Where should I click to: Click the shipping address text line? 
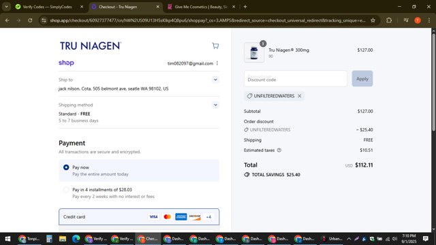[114, 88]
